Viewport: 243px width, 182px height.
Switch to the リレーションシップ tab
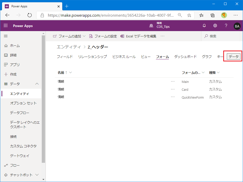tap(93, 57)
